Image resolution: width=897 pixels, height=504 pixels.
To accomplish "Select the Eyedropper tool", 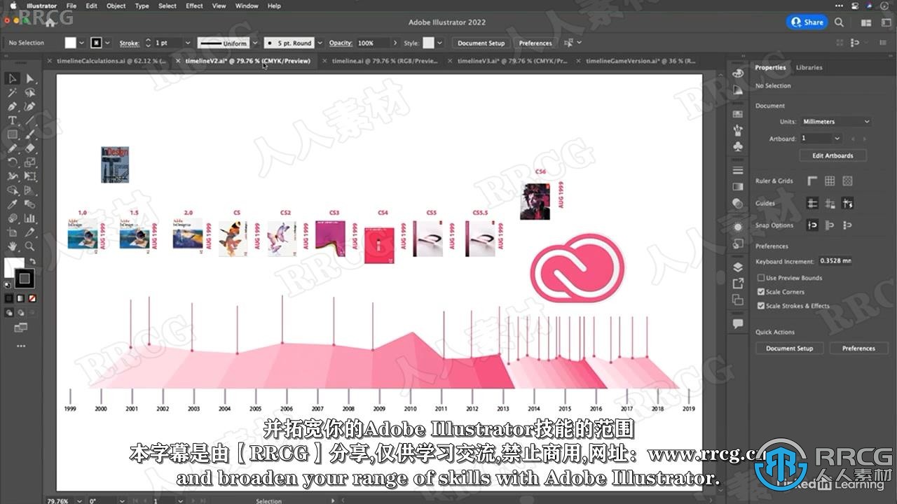I will coord(12,204).
